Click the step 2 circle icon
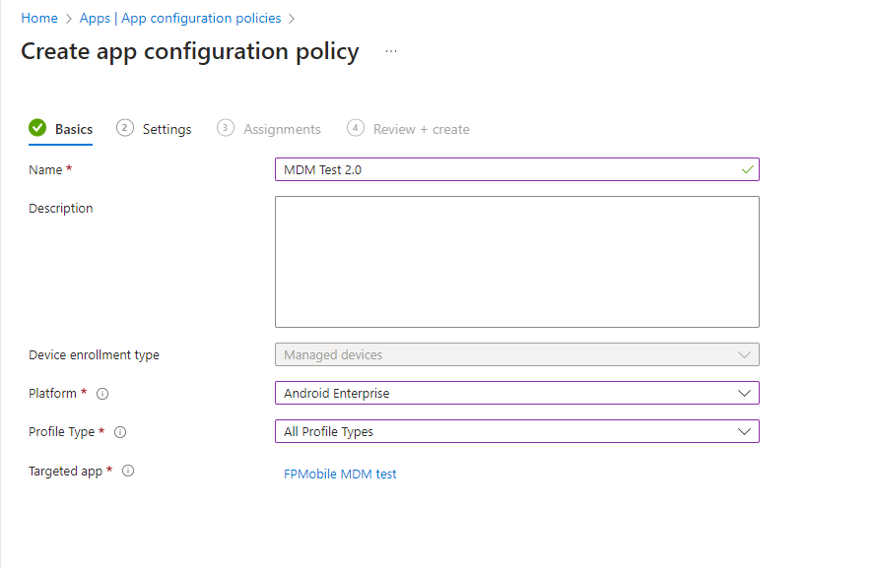The width and height of the screenshot is (873, 568). coord(125,128)
